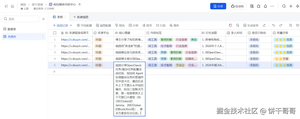The height and width of the screenshot is (119, 300).
Task: Click the redo arrow icon
Action: [281, 26]
